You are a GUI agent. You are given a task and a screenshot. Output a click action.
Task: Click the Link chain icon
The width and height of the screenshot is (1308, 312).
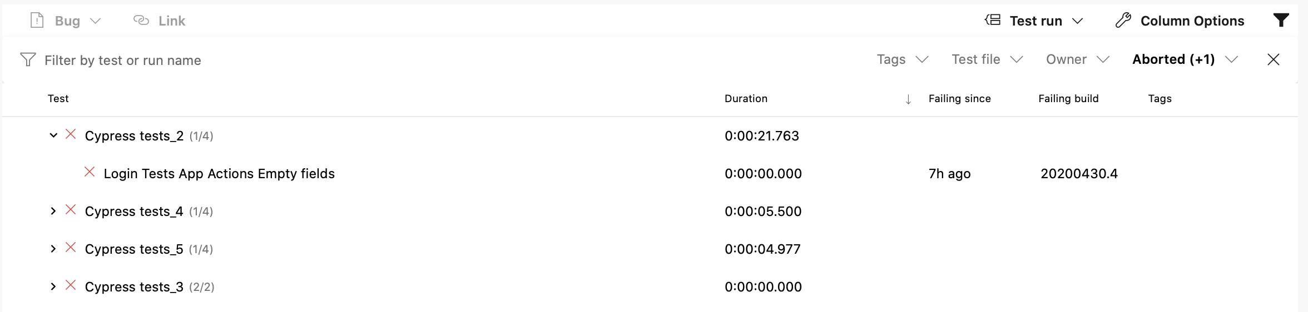pos(141,21)
